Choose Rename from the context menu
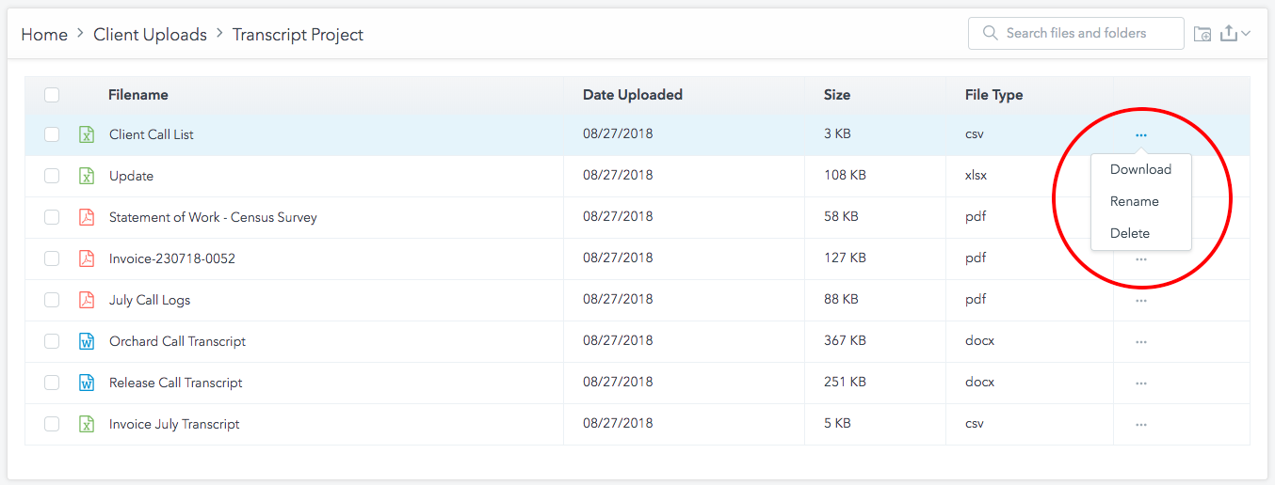 1134,201
